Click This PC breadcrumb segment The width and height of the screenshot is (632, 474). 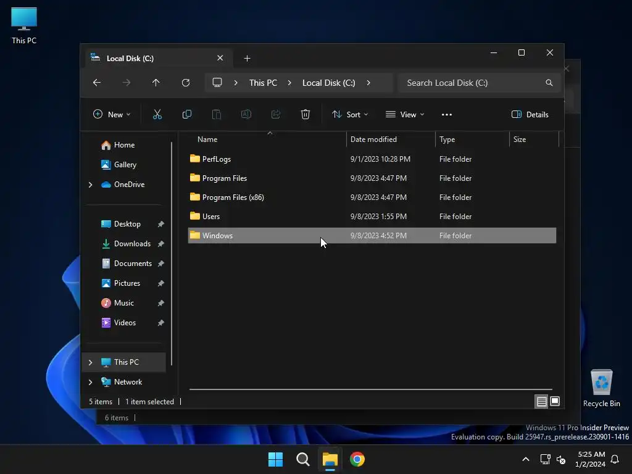(263, 83)
